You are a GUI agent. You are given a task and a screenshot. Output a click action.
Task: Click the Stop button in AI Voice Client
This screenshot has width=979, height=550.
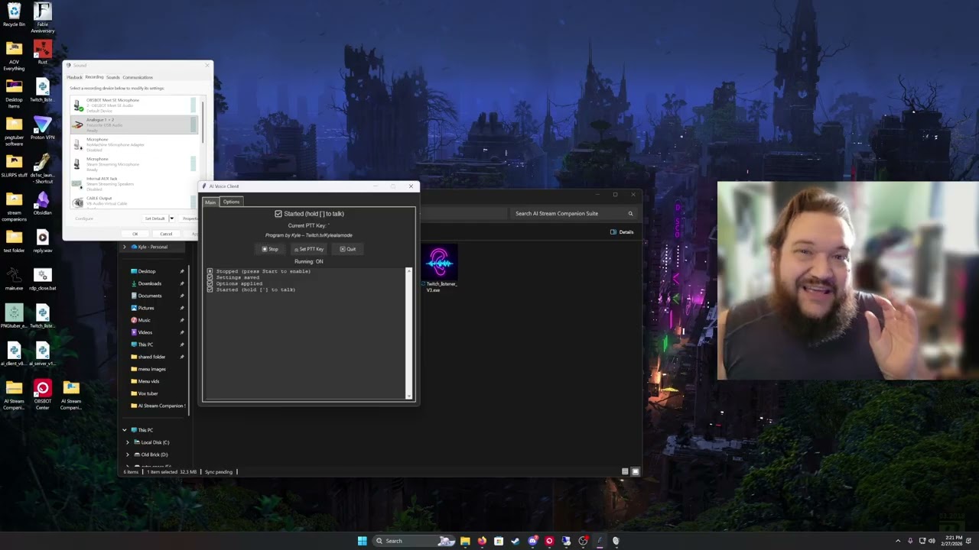270,249
